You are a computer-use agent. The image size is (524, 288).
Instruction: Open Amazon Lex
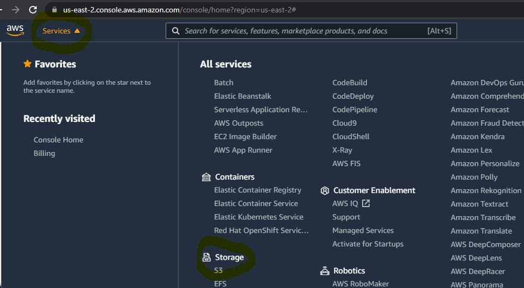[x=471, y=150]
